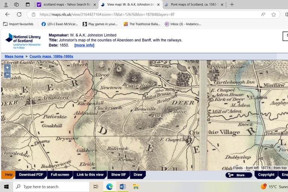Zoom in the map with plus button
288x192 pixels.
click(7, 67)
